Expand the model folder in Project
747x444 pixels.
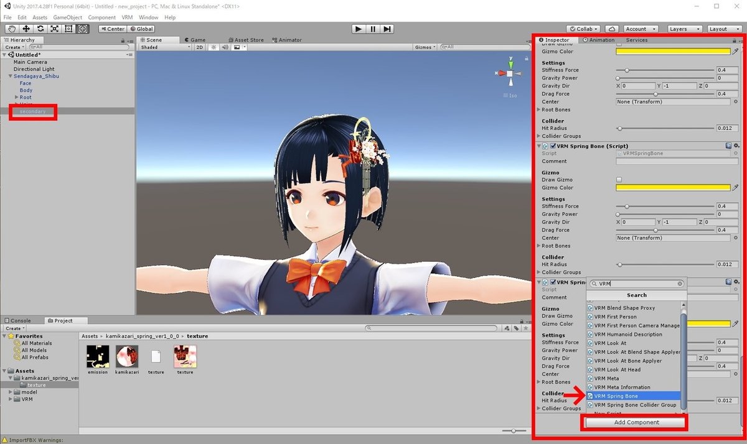(11, 392)
